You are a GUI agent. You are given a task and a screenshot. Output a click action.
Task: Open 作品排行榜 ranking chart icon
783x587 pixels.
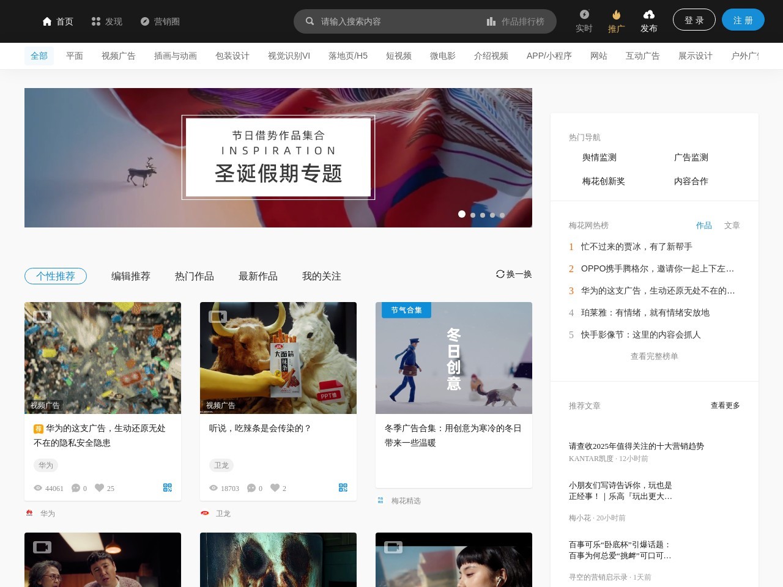(491, 21)
